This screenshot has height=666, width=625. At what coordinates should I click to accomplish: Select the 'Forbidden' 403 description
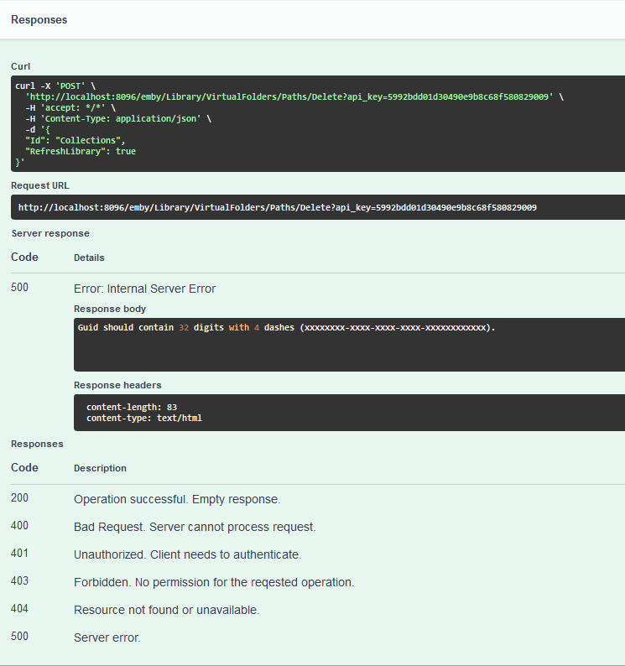[214, 582]
